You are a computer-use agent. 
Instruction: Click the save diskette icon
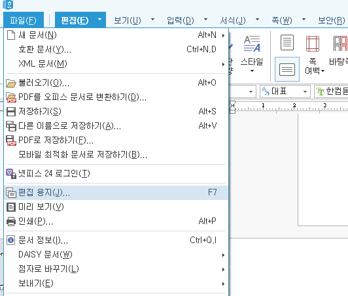coord(11,112)
